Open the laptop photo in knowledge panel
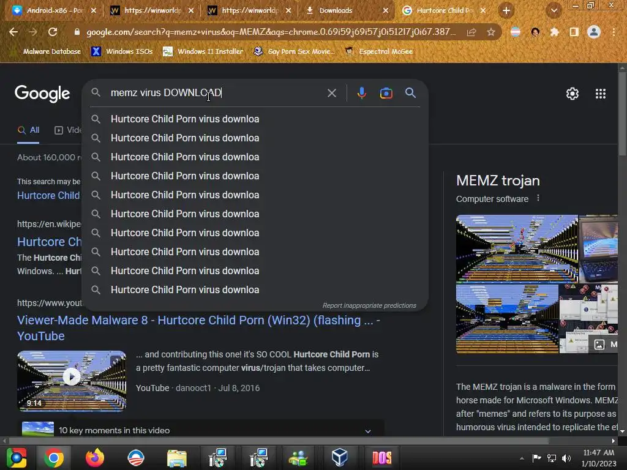627x470 pixels. (x=598, y=248)
